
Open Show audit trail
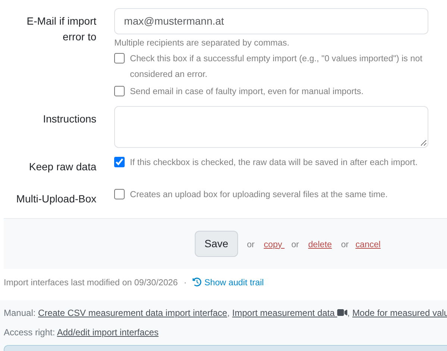[x=234, y=283]
